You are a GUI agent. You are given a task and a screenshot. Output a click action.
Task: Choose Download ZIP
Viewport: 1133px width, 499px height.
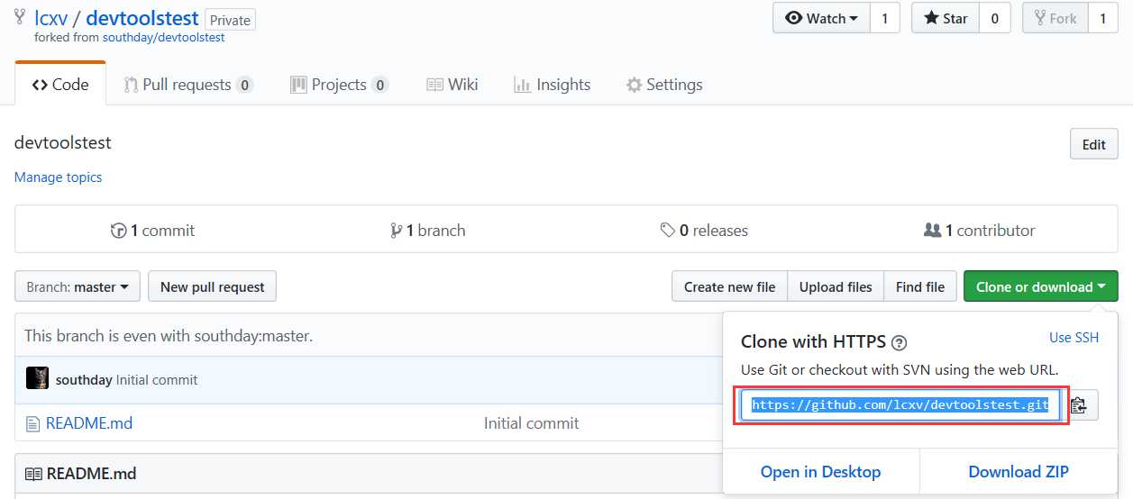click(1019, 472)
